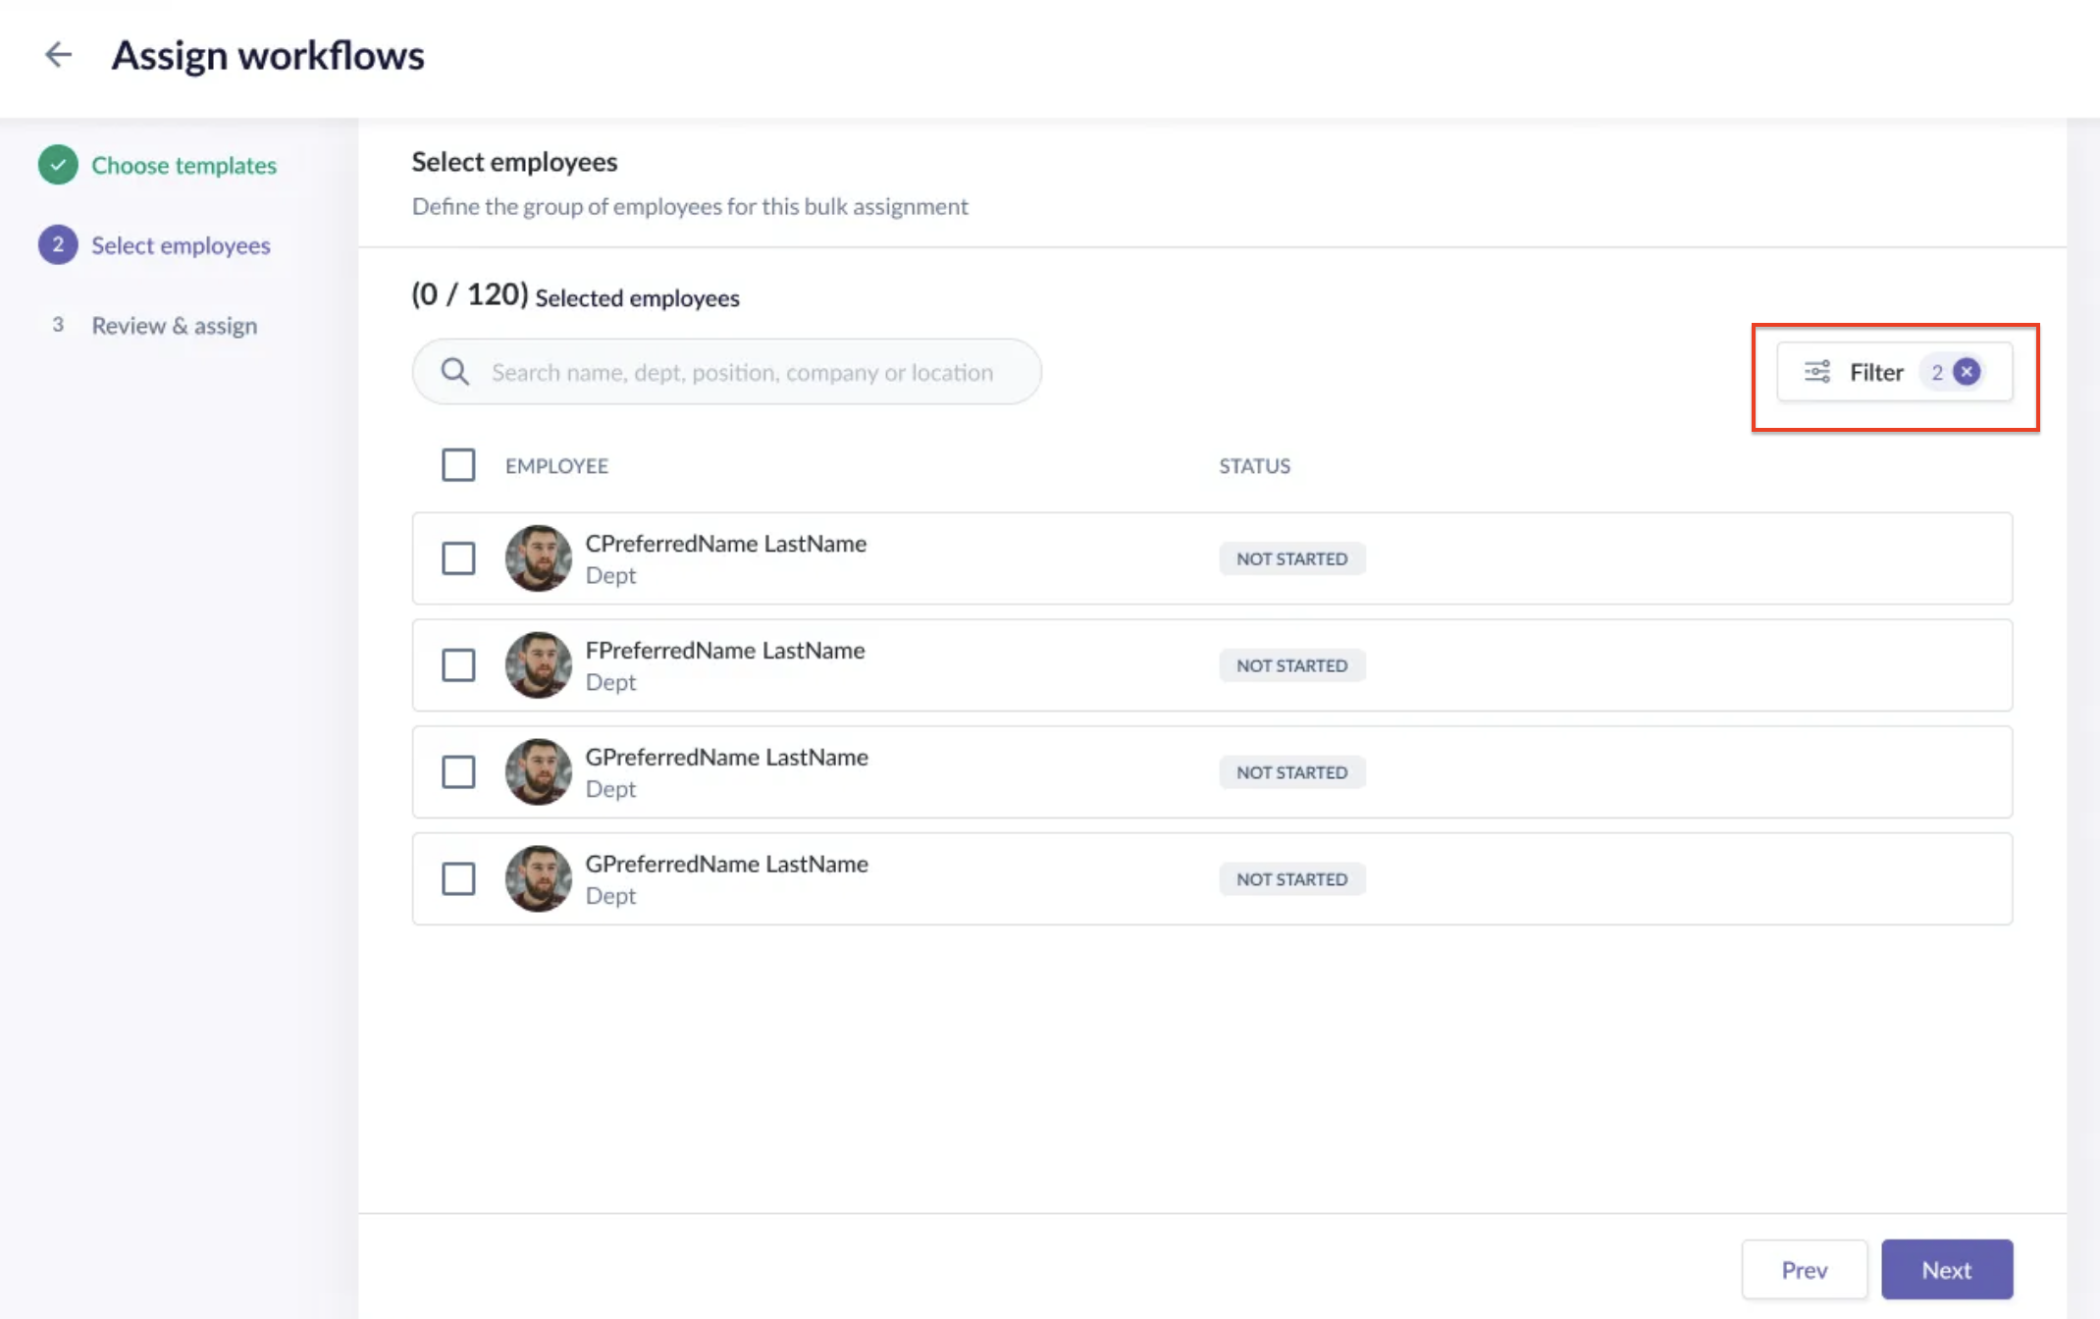Select the FPreferredName LastName checkbox
Screen dimensions: 2100x1319
pyautogui.click(x=458, y=665)
